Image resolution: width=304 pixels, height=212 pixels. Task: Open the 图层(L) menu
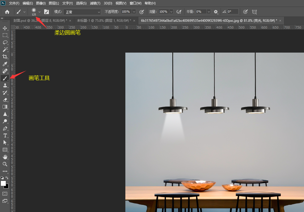(x=54, y=3)
